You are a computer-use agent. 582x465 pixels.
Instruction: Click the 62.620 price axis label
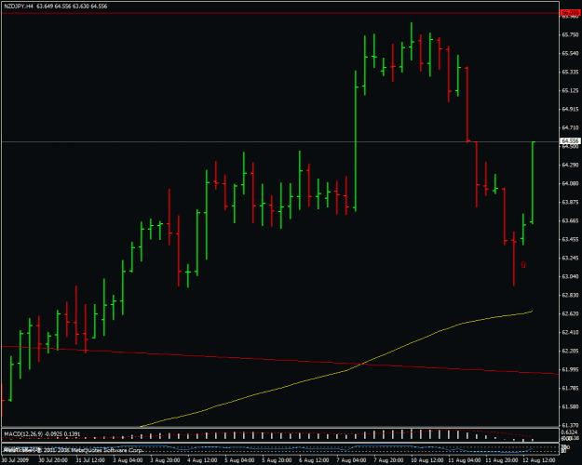pyautogui.click(x=571, y=313)
